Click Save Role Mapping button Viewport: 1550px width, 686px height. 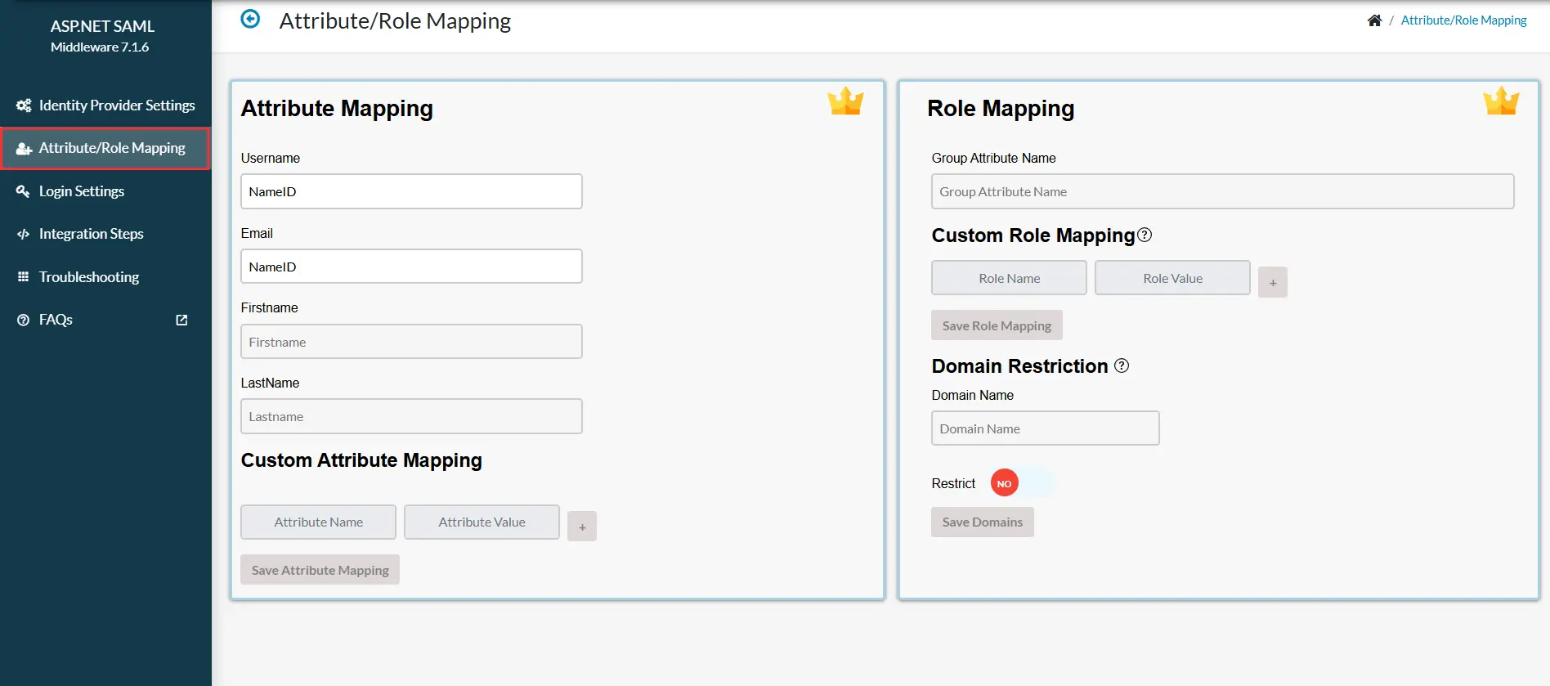(x=997, y=325)
